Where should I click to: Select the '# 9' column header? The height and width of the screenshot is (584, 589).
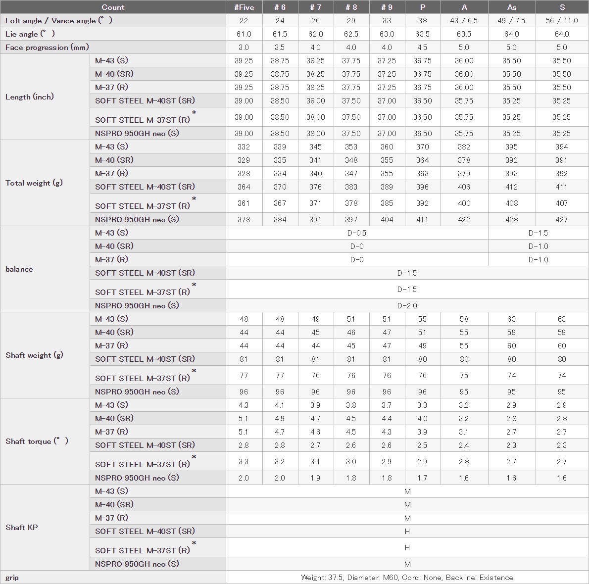387,7
